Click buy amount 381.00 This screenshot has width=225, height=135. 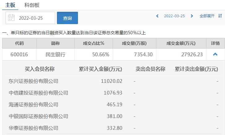[x=115, y=116]
